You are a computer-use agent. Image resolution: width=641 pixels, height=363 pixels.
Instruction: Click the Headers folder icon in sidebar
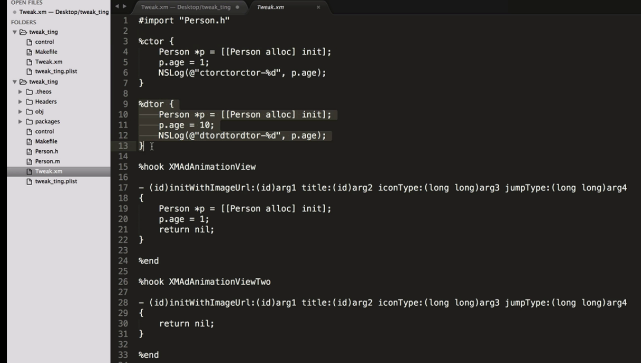click(30, 102)
